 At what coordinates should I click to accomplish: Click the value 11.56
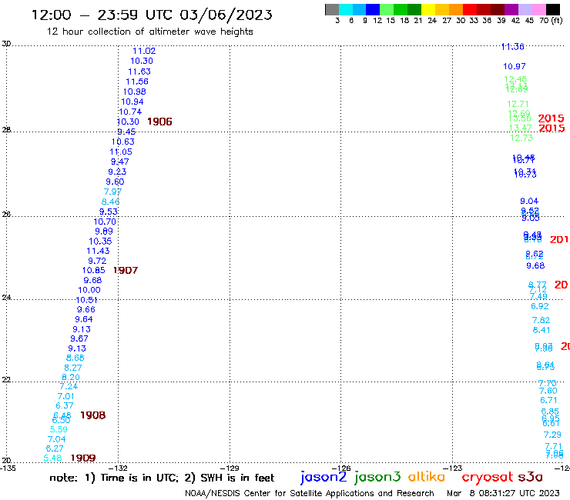(x=137, y=82)
